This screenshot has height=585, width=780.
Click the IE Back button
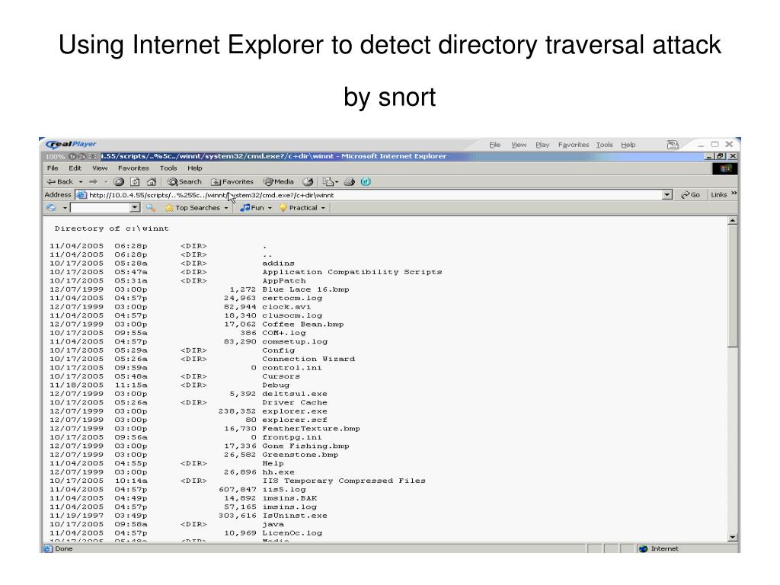point(59,181)
